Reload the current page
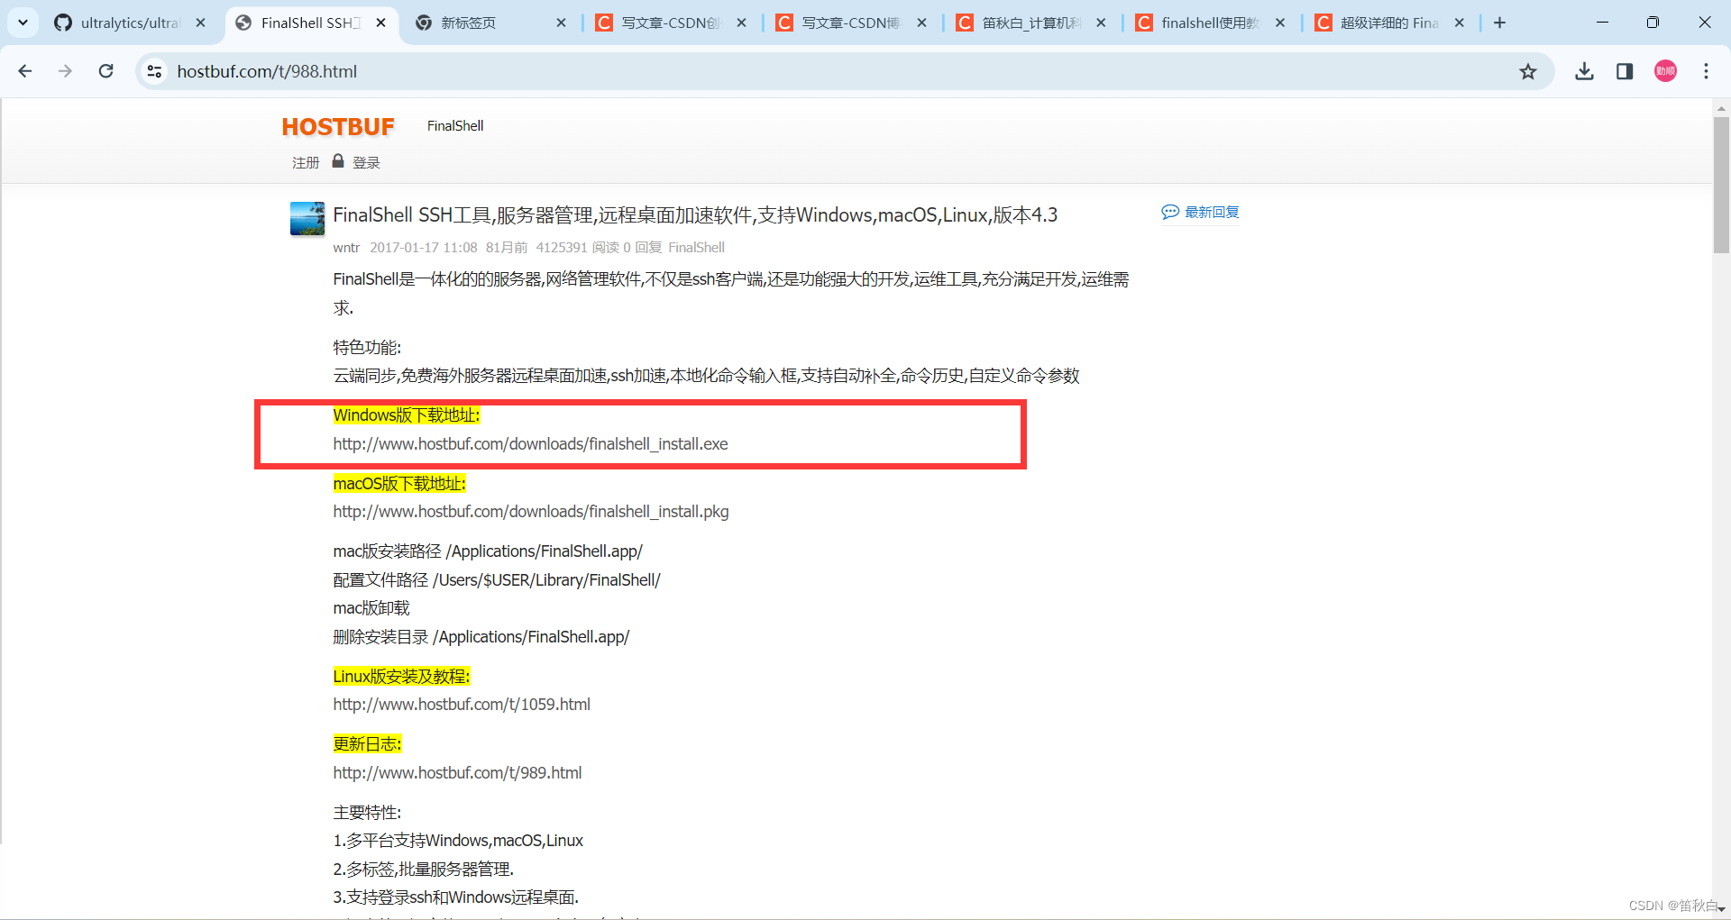Screen dimensions: 1731x920 pyautogui.click(x=105, y=71)
